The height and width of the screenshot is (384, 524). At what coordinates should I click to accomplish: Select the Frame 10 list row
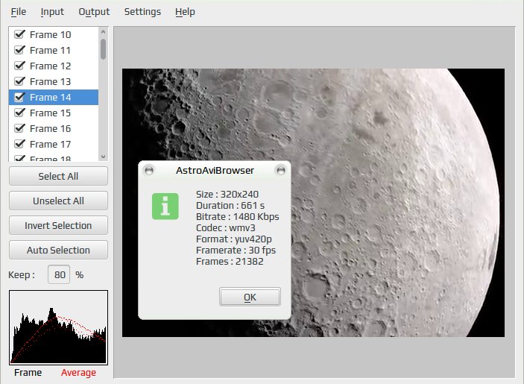(x=54, y=34)
